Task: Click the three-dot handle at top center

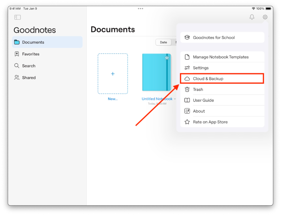Action: (140, 8)
